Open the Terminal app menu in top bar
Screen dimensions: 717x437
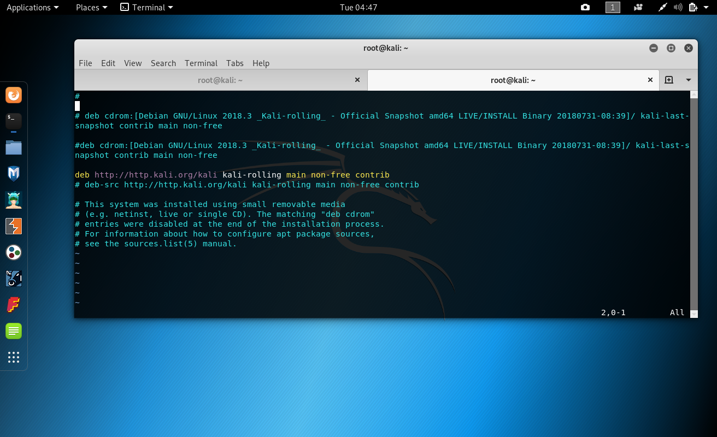point(146,7)
